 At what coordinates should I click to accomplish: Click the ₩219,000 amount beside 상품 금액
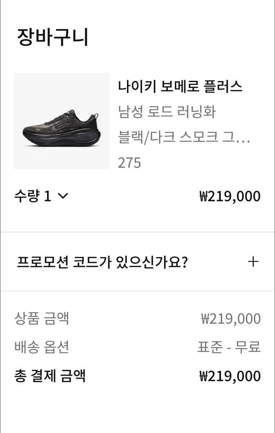231,319
